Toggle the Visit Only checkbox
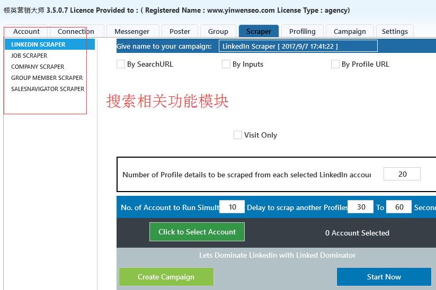 [238, 135]
